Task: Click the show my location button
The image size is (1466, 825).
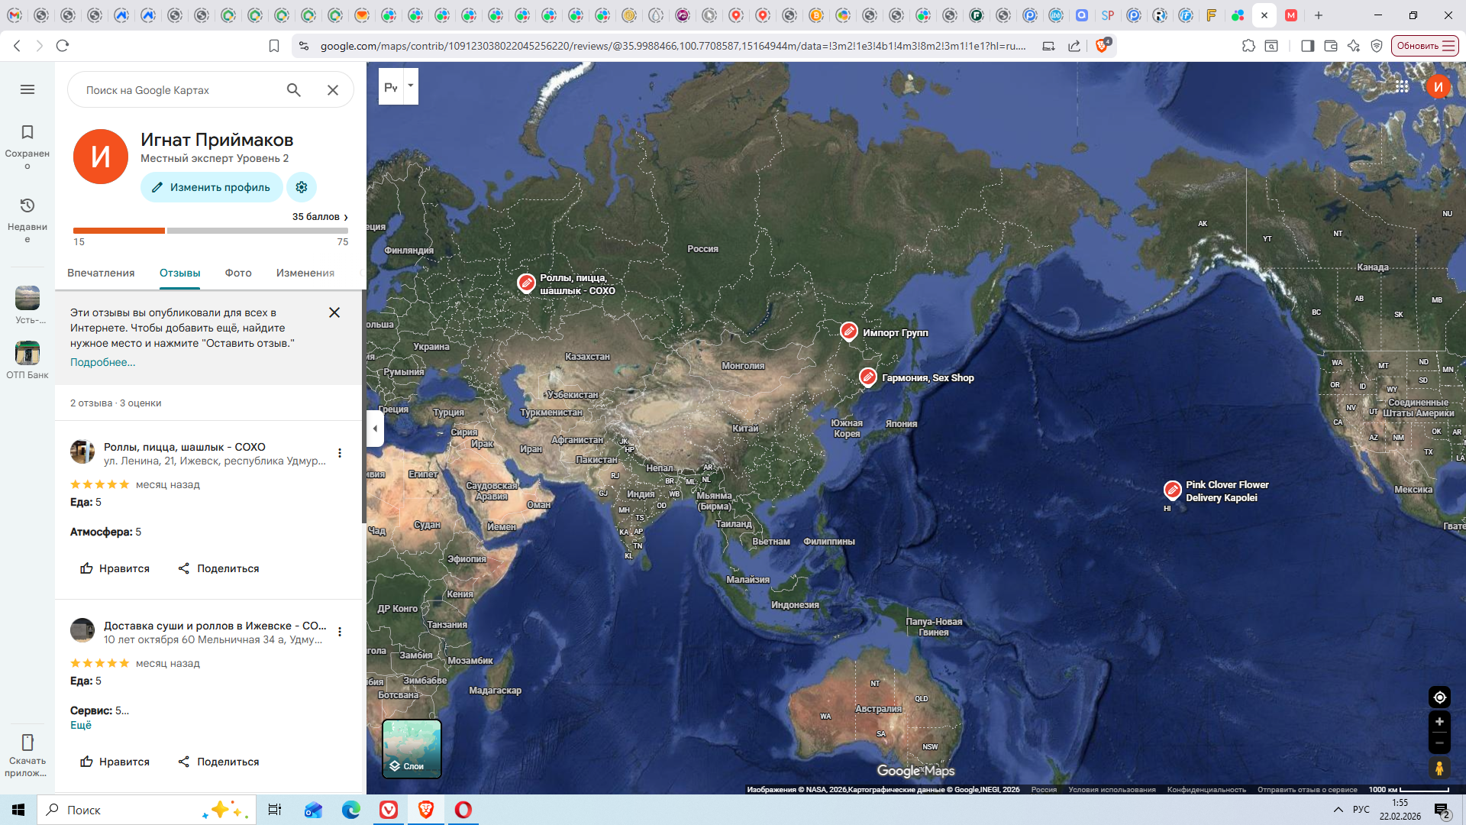Action: (1439, 697)
